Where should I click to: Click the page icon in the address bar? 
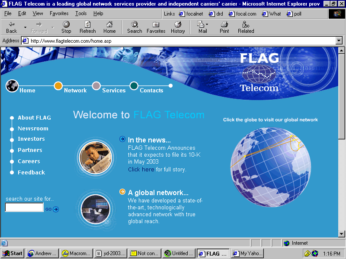point(26,41)
